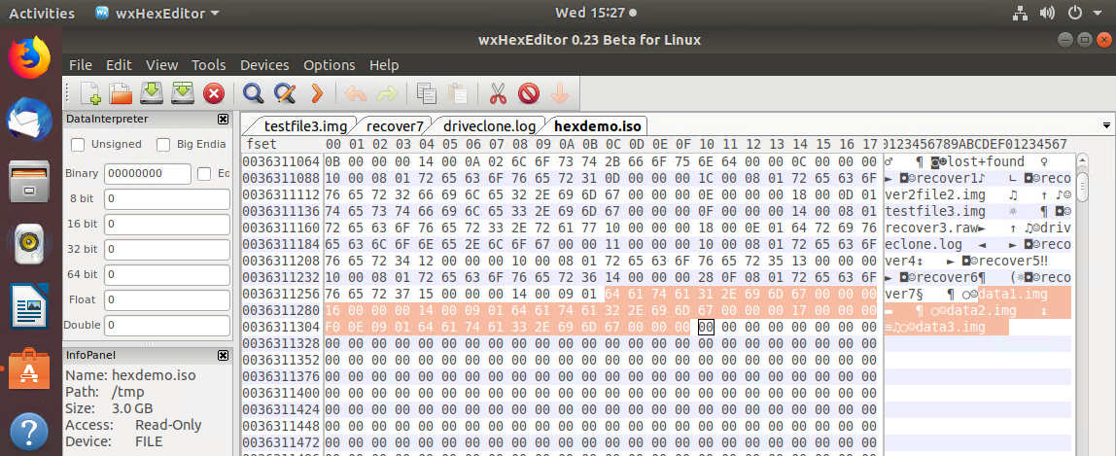This screenshot has height=456, width=1116.
Task: Click the 16 bit value field
Action: [167, 224]
